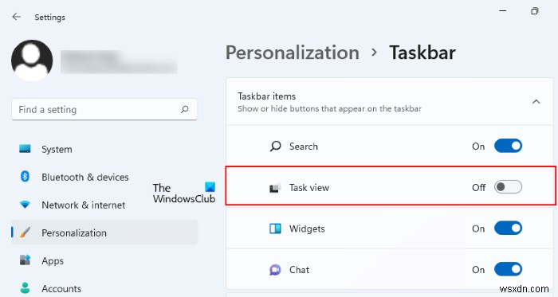Click the Apps icon in the sidebar

click(x=25, y=260)
